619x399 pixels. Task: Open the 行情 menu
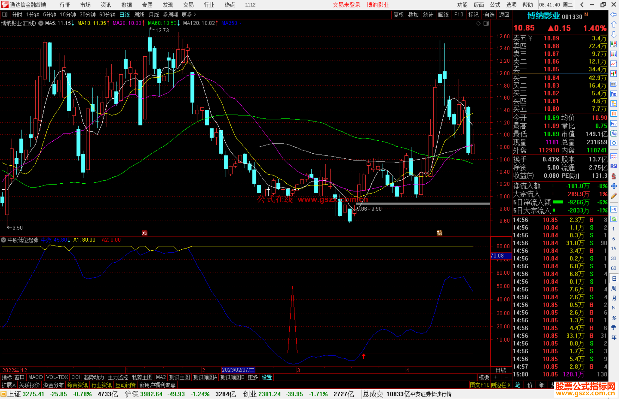[64, 5]
